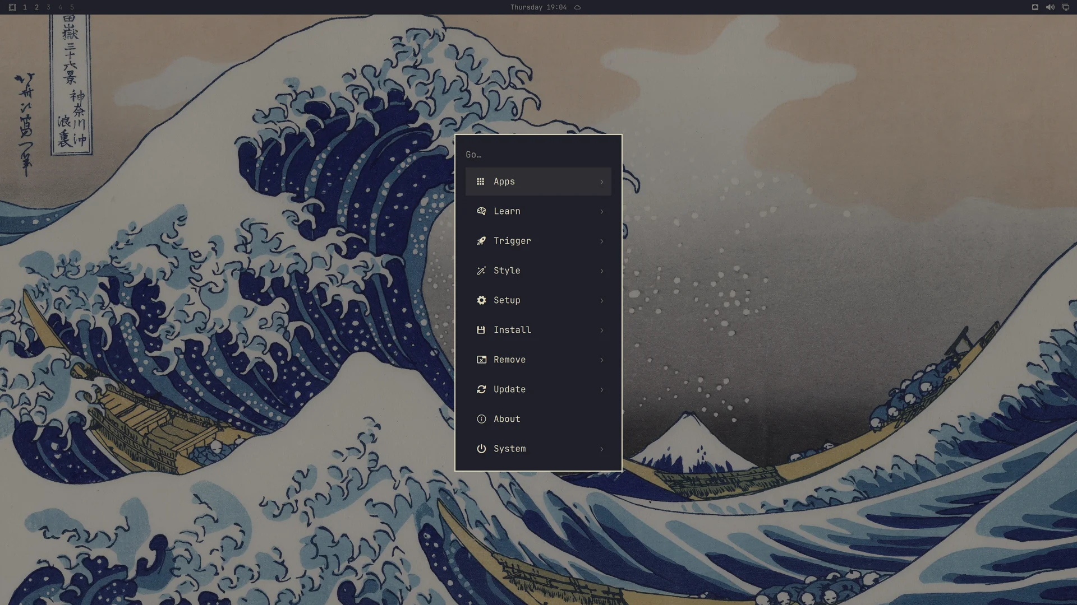Click the Update refresh arrows icon
Image resolution: width=1077 pixels, height=605 pixels.
(481, 389)
